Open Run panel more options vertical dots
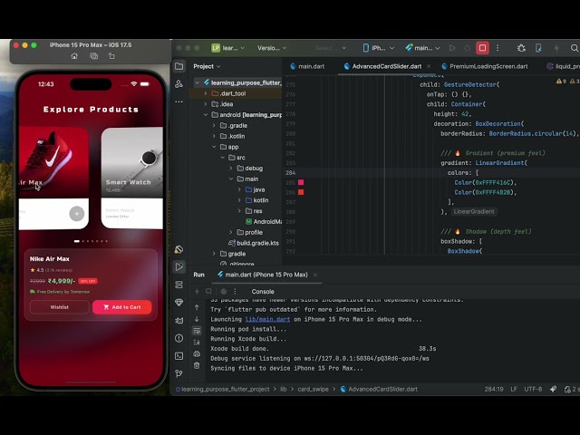 (x=235, y=292)
